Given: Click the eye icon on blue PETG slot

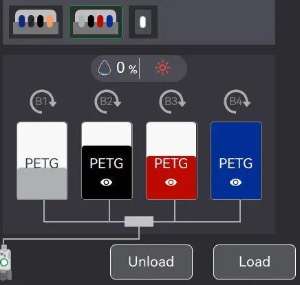Looking at the screenshot, I should [236, 183].
